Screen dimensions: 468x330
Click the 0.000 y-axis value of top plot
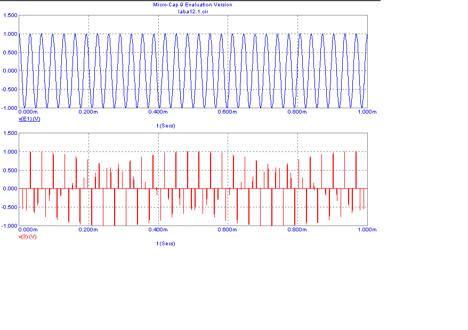pos(10,71)
